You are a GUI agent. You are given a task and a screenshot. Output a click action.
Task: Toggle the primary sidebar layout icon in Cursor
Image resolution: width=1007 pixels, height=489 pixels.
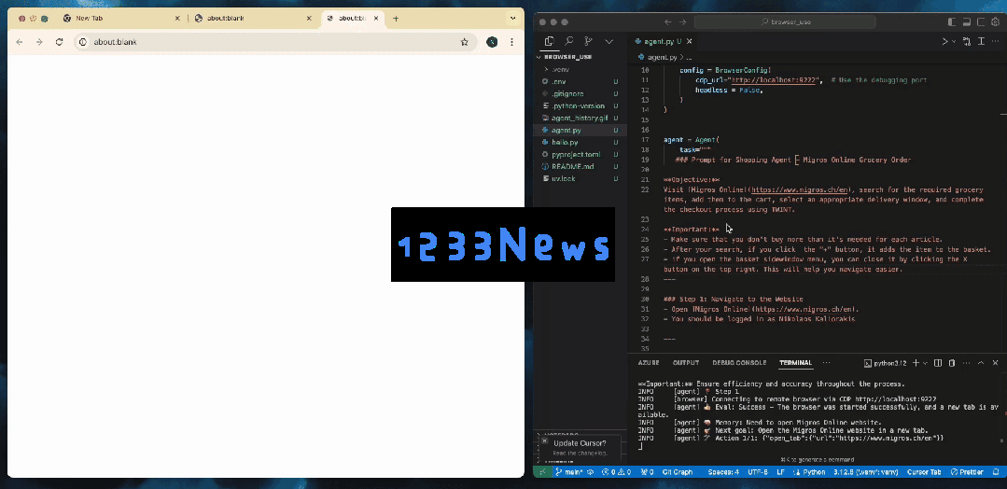952,21
